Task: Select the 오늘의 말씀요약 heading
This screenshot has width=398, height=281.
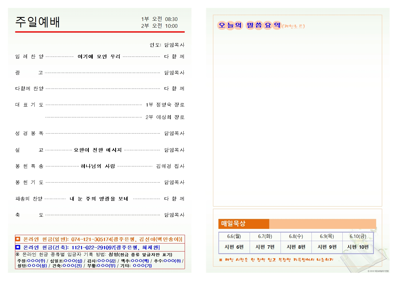Action: click(x=249, y=25)
